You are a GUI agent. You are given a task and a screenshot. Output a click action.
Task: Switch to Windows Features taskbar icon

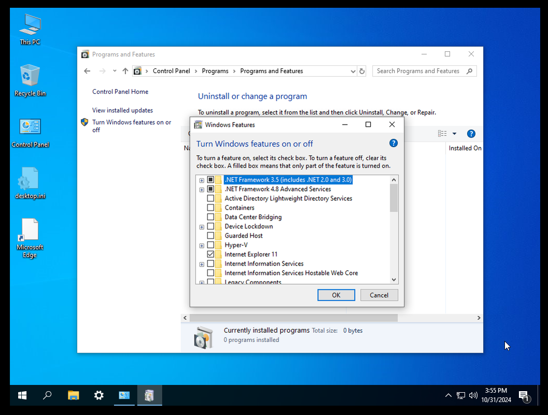pos(150,395)
